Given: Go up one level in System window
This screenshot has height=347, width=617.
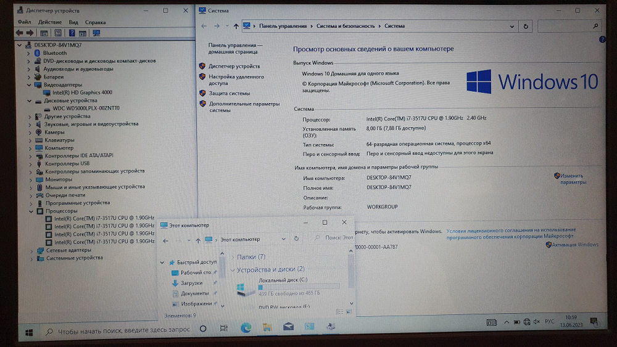Looking at the screenshot, I should (x=236, y=26).
